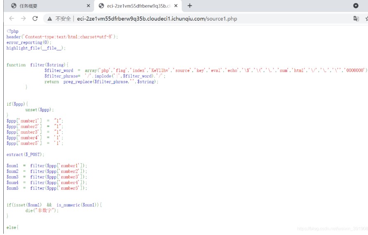Image resolution: width=368 pixels, height=235 pixels.
Task: Switch to the 任务概要 tab
Action: (x=49, y=6)
